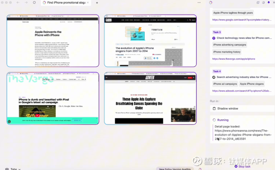The width and height of the screenshot is (275, 170).
Task: Open the Adweek Apple Ads page thumbnail
Action: tap(150, 99)
